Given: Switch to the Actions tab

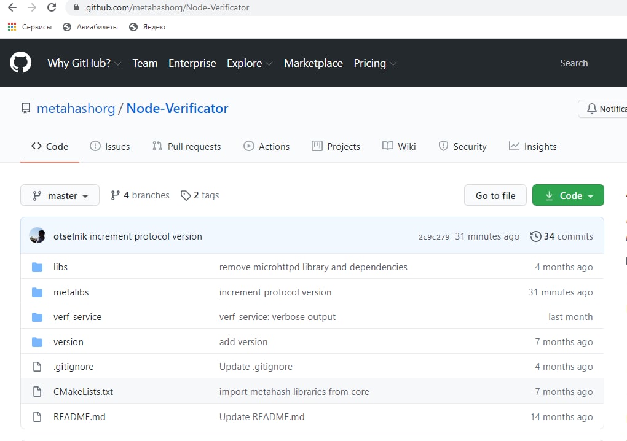Looking at the screenshot, I should click(266, 147).
